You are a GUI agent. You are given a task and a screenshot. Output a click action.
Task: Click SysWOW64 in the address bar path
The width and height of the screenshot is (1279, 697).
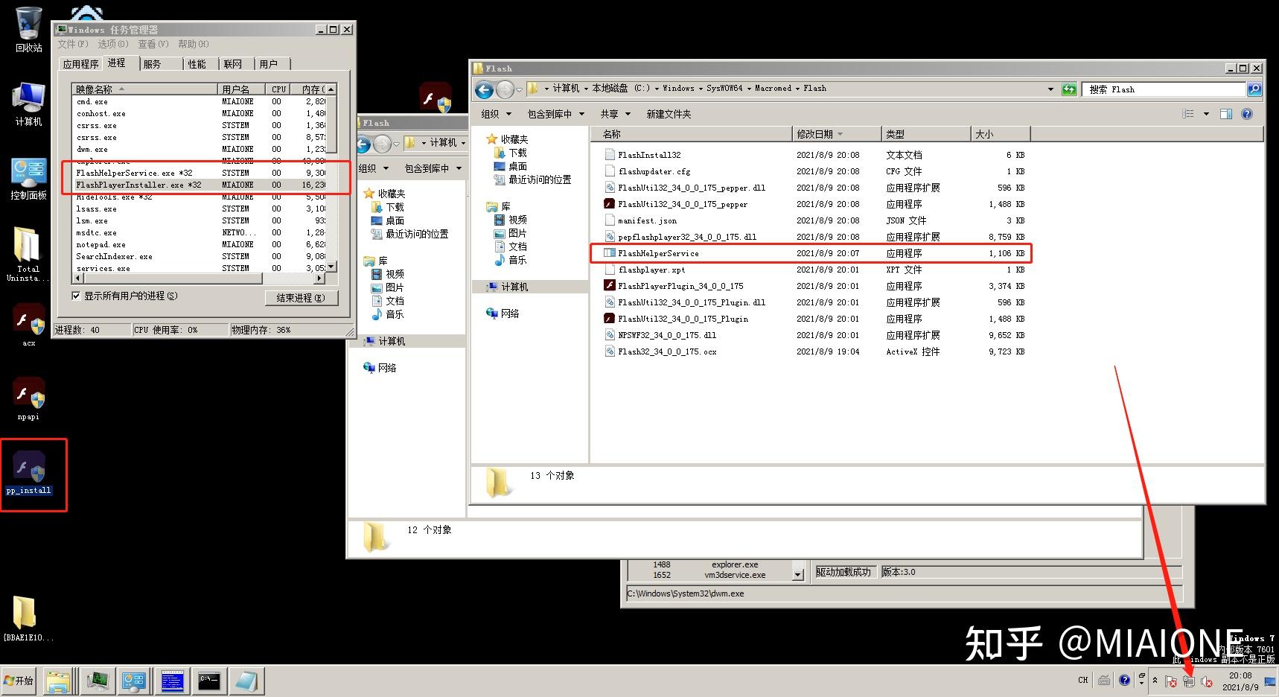724,88
